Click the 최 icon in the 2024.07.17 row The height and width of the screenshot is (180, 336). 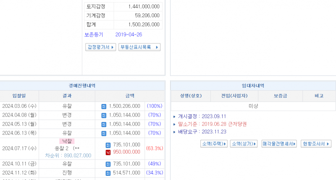pos(108,145)
